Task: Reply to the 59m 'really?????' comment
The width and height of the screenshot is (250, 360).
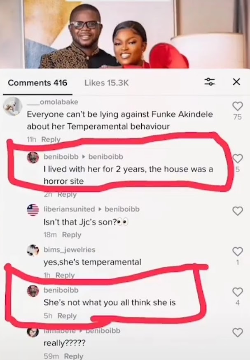Action: point(74,356)
